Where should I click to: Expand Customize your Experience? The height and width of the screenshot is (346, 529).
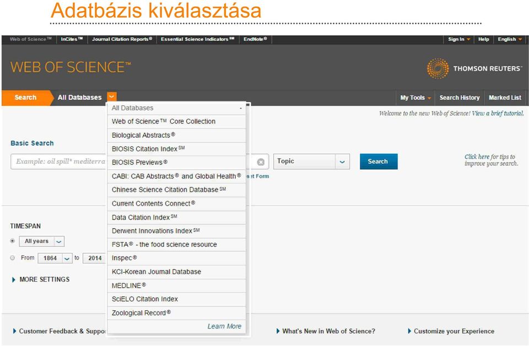pos(451,331)
